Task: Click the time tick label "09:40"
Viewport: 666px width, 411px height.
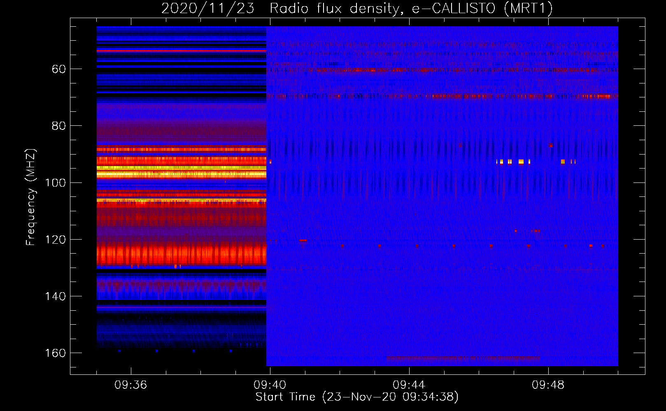Action: (270, 385)
